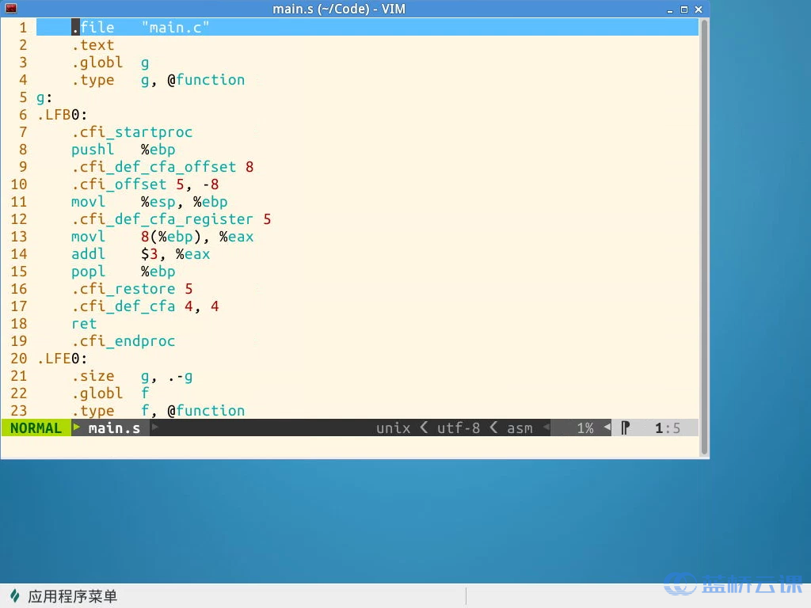Click the asm filetype indicator
The image size is (811, 608).
tap(520, 428)
